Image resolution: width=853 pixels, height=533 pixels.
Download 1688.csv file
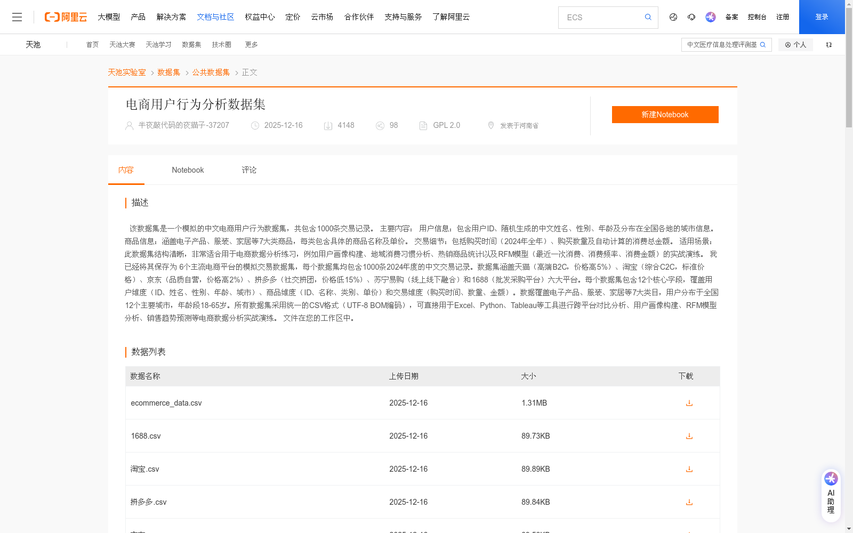click(689, 436)
